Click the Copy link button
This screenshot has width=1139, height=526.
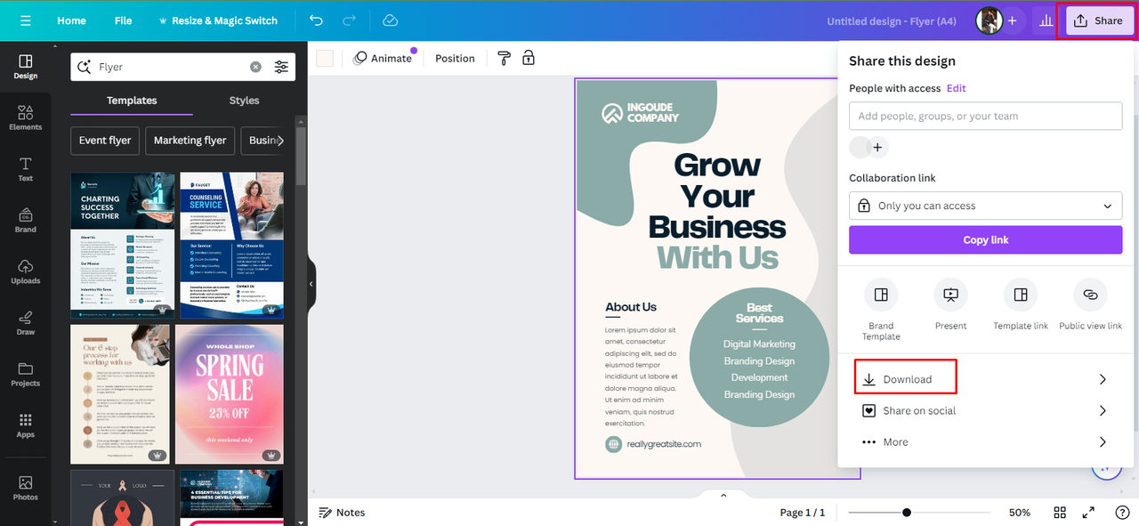[985, 240]
